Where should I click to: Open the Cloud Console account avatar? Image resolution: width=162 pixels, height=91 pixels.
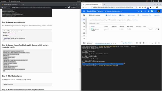[x=159, y=11]
